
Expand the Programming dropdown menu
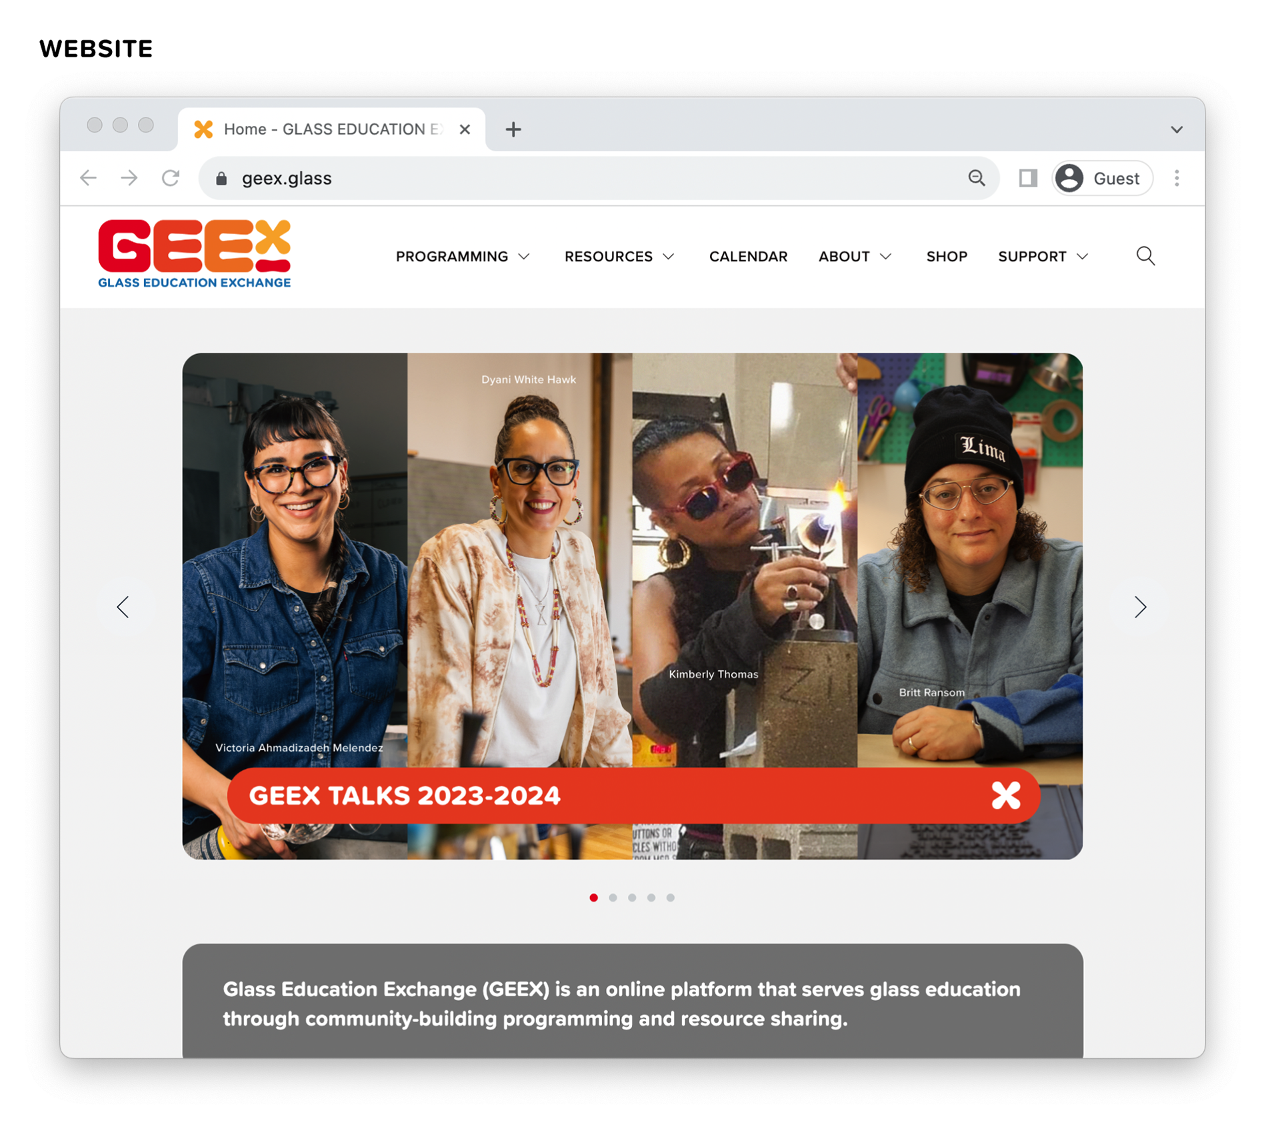(463, 257)
